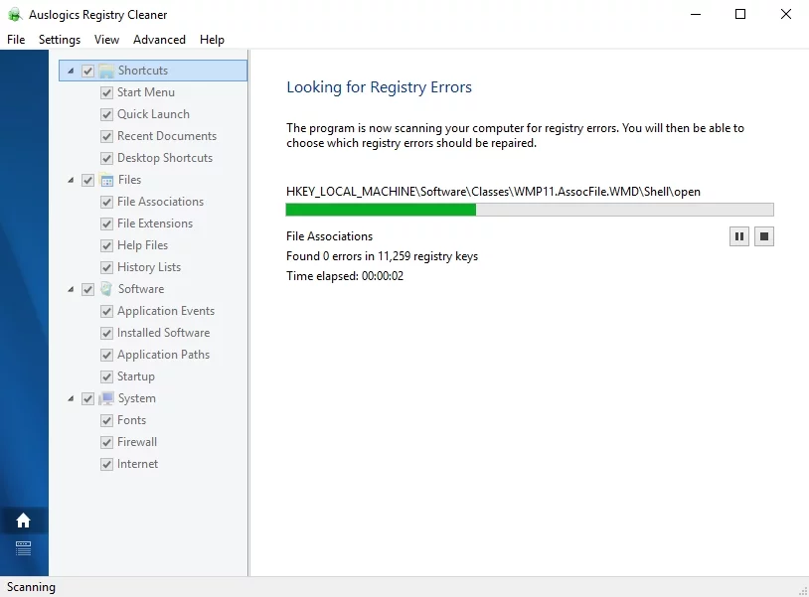The height and width of the screenshot is (597, 809).
Task: Disable the History Lists checkbox
Action: click(x=106, y=267)
